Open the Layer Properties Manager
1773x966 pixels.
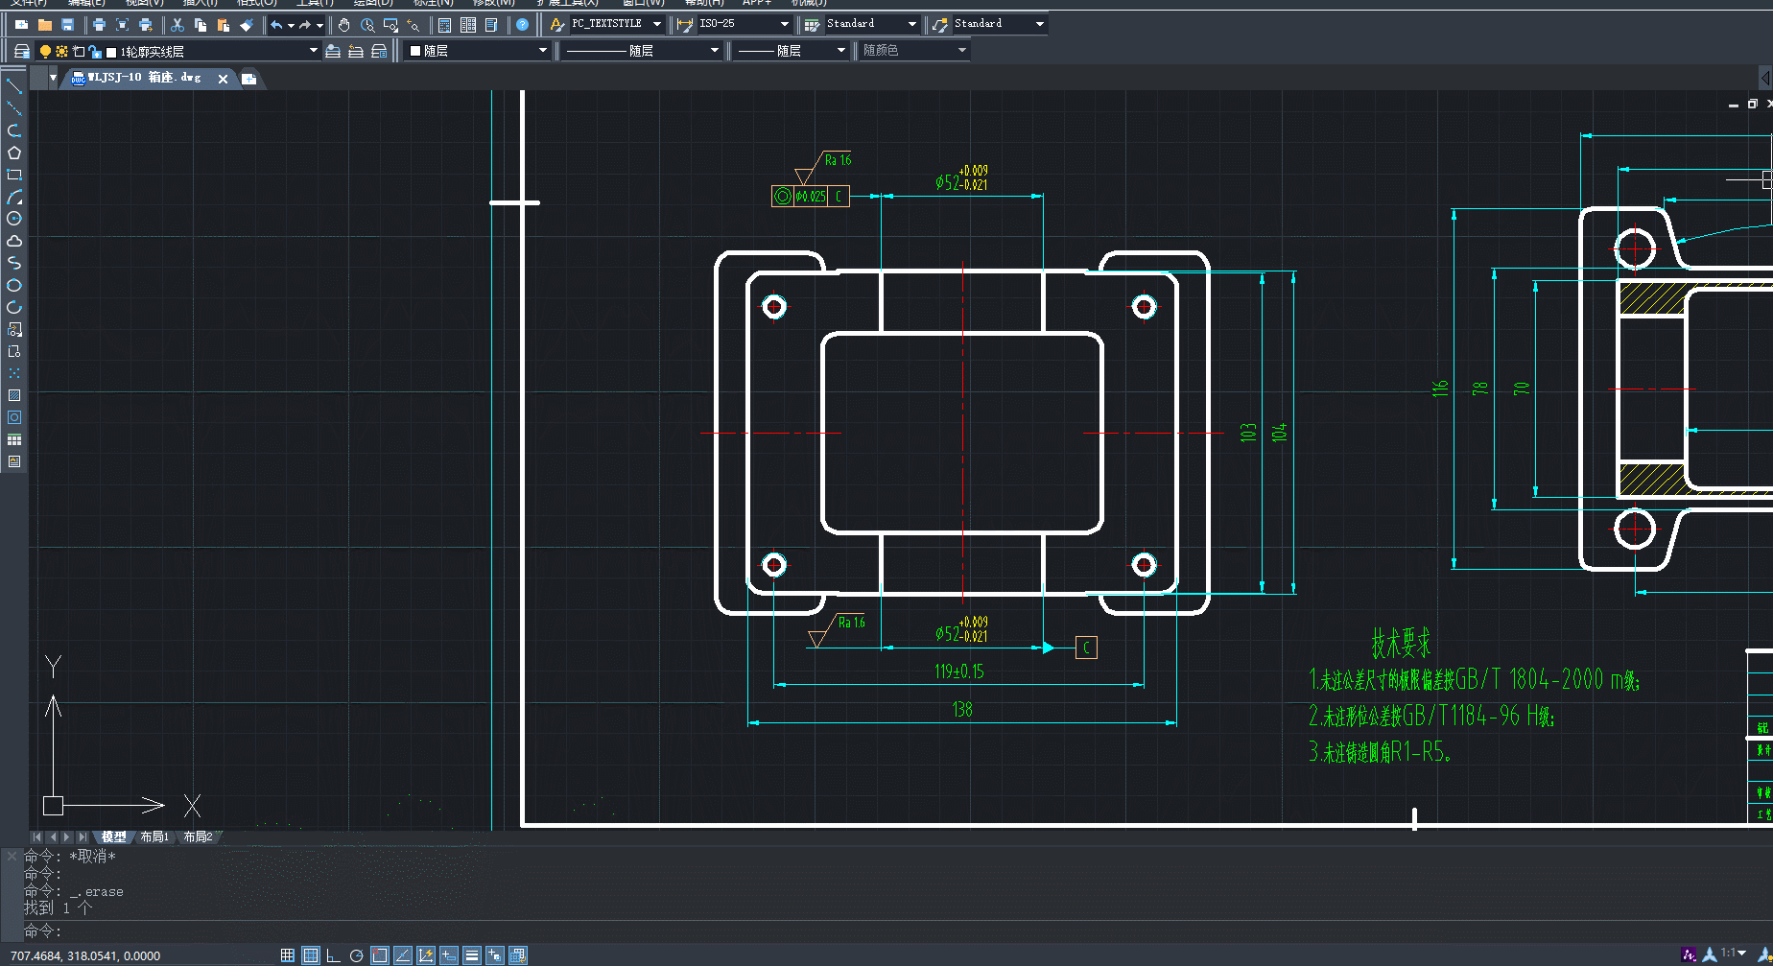coord(21,51)
